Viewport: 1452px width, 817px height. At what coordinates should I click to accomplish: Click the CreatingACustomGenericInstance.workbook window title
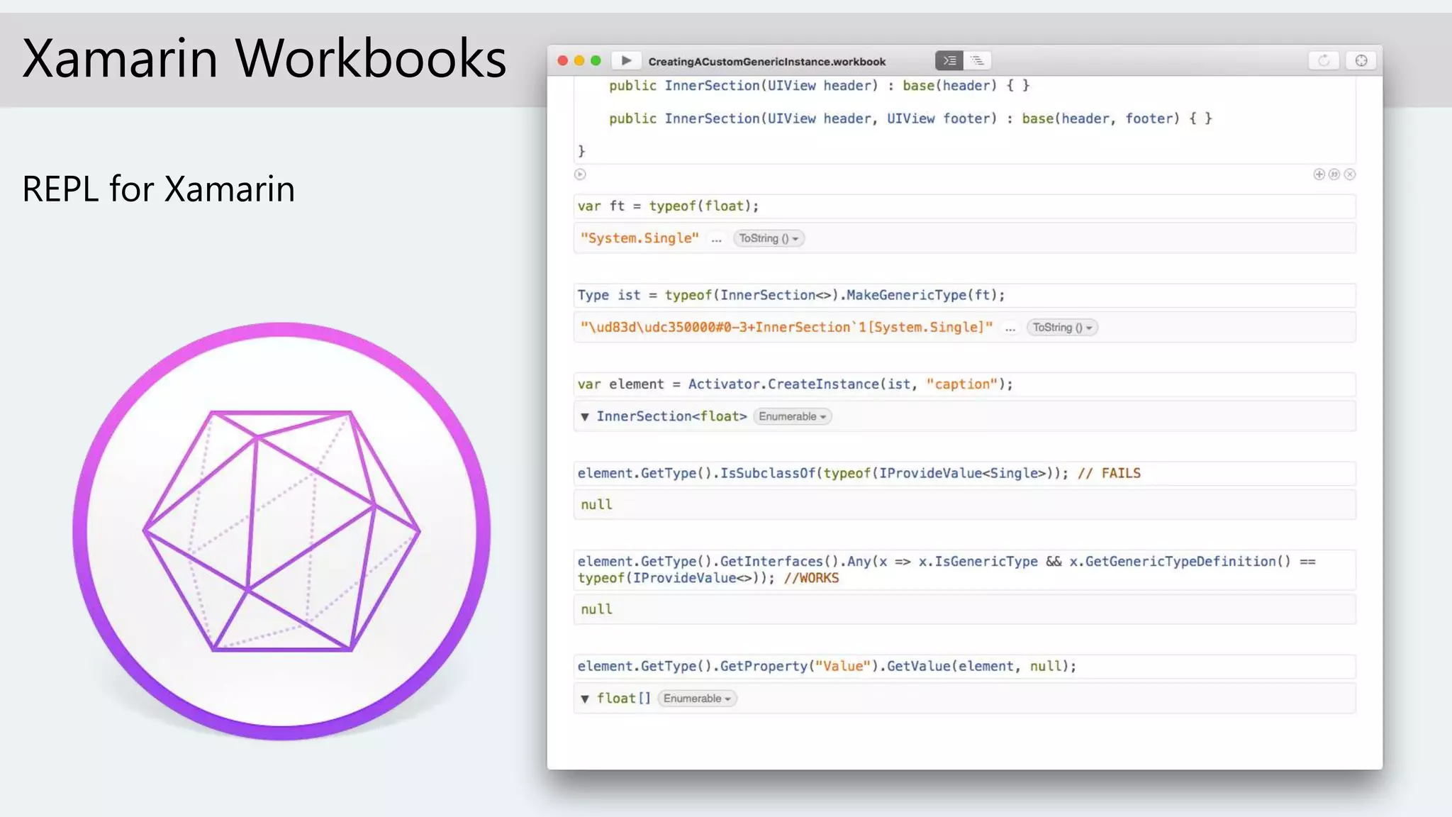click(x=767, y=62)
